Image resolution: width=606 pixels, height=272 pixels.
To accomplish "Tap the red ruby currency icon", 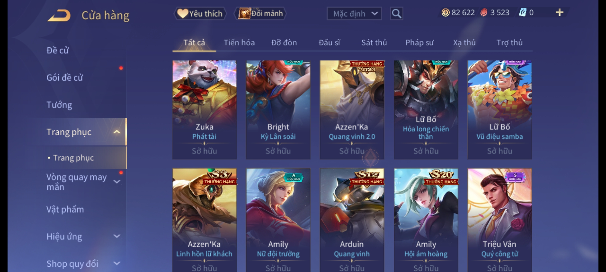I will (484, 13).
